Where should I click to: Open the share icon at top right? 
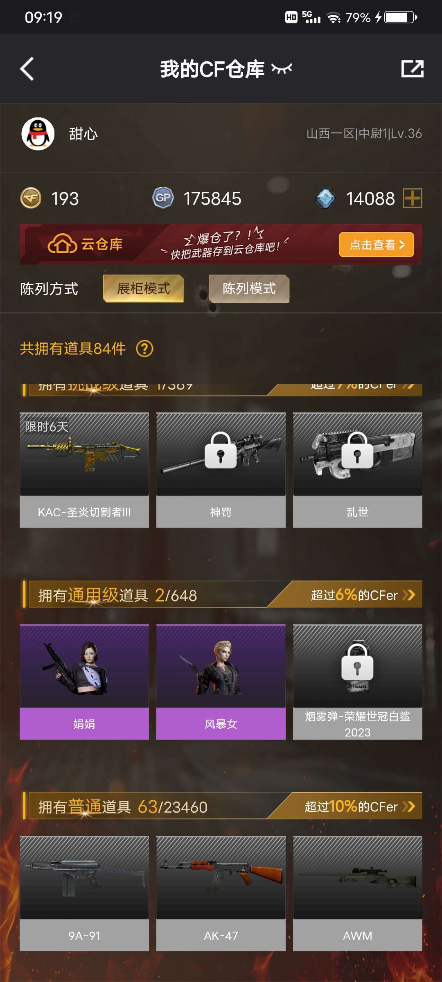click(x=412, y=69)
